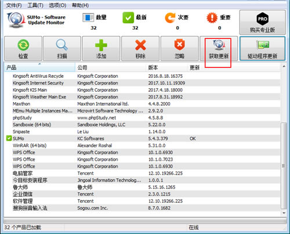Open the 文件(F) menu
Viewport: 290px width, 234px height.
14,5
